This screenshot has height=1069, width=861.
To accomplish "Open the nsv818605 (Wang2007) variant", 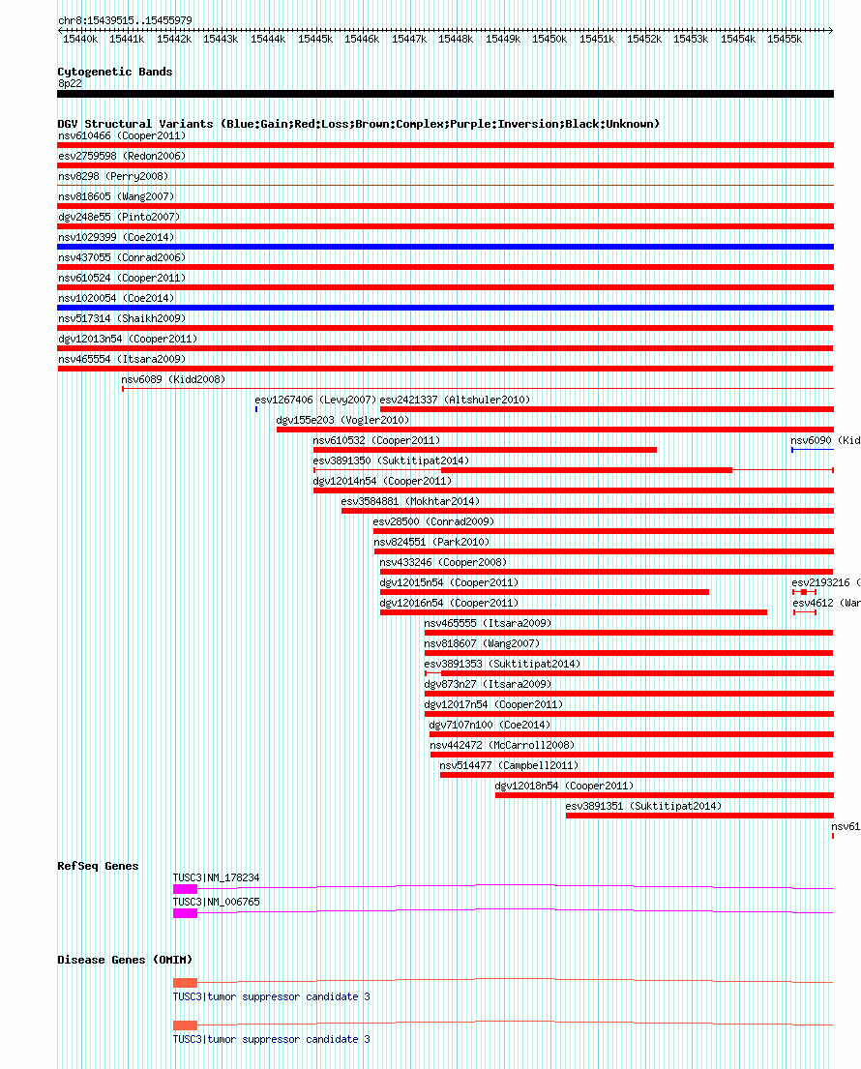I will pos(116,197).
